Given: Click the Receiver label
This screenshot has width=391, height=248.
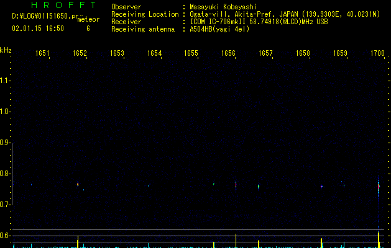Looking at the screenshot, I should tap(126, 22).
